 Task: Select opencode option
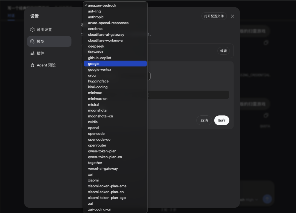[115, 134]
